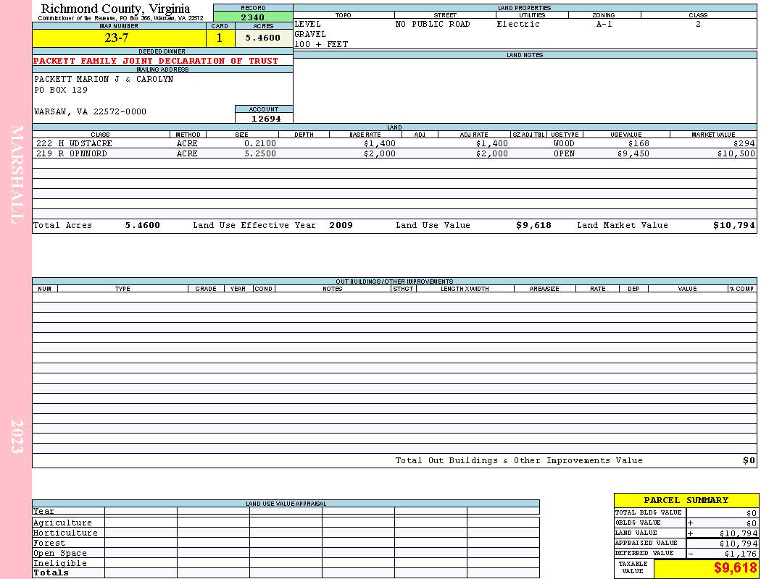The image size is (761, 579).
Task: Click the record number 2340
Action: (253, 17)
